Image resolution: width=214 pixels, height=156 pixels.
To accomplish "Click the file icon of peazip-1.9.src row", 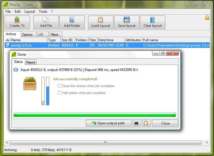I will [x=7, y=45].
